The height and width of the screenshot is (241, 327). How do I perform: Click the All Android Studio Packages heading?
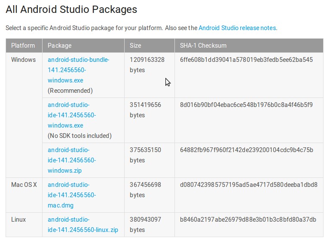pyautogui.click(x=71, y=9)
